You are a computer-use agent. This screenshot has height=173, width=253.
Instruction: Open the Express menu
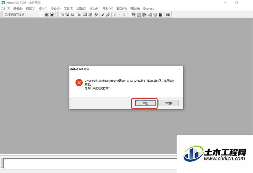149,9
